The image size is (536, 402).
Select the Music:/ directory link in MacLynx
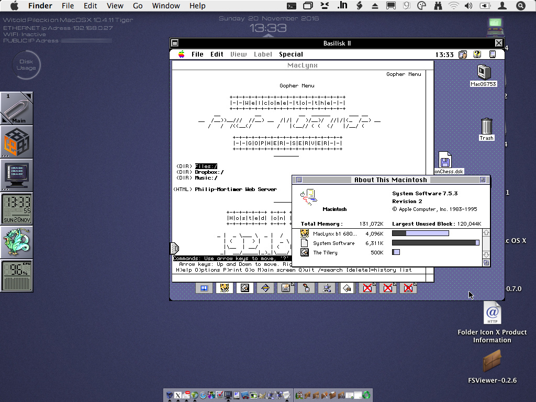click(206, 178)
